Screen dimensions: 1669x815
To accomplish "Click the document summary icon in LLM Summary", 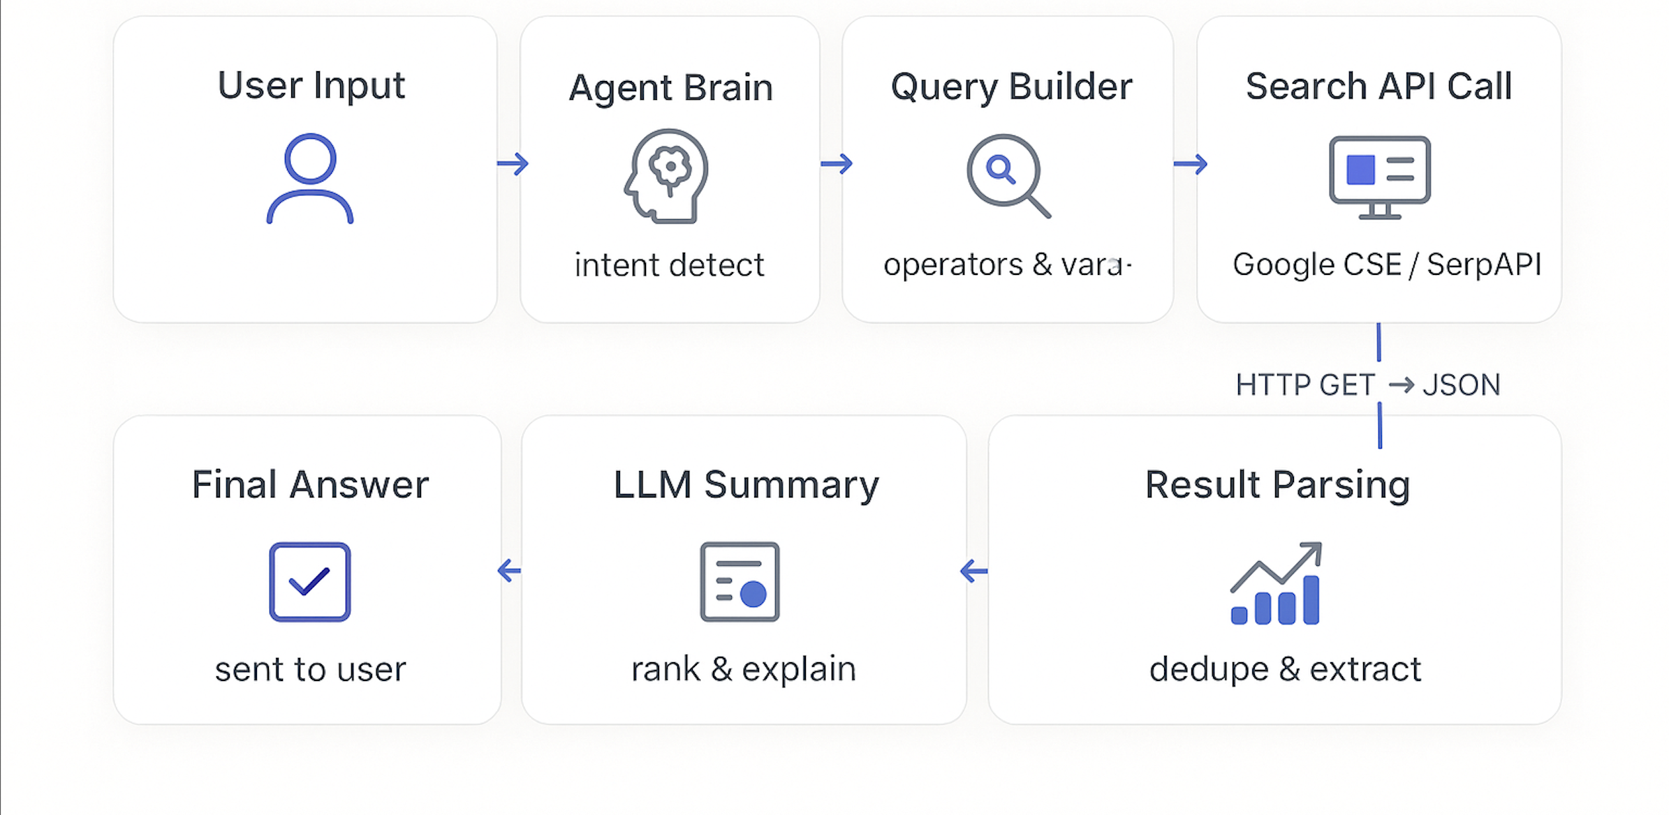I will coord(740,582).
